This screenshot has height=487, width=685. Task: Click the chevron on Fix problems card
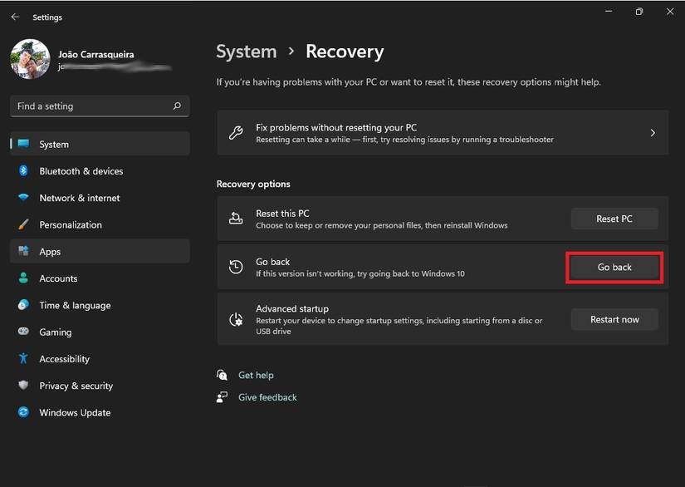[653, 132]
